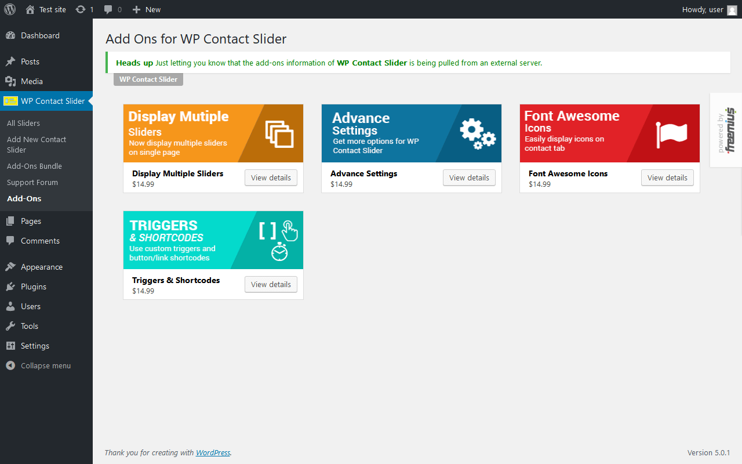
Task: Open Plugins menu
Action: point(46,287)
